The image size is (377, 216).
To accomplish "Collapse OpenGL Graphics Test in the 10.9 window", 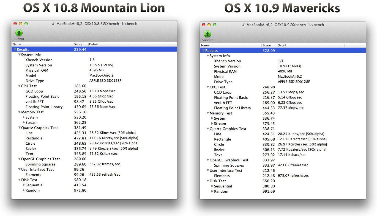I will [208, 160].
